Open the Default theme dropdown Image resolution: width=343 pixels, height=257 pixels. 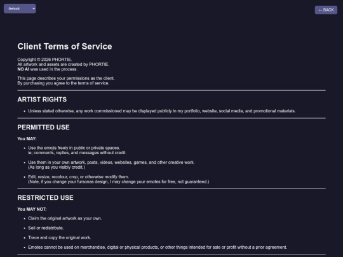point(20,8)
